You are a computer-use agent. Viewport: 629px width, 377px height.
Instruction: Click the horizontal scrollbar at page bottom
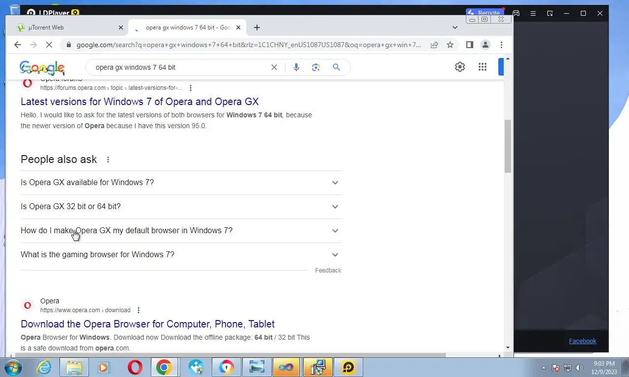pos(230,355)
